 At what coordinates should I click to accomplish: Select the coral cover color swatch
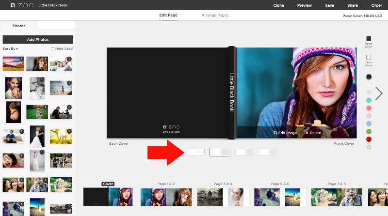[369, 108]
